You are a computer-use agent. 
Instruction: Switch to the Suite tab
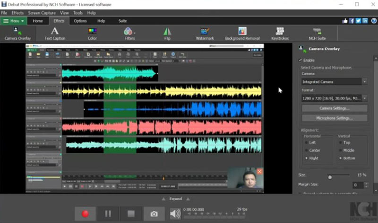[122, 21]
